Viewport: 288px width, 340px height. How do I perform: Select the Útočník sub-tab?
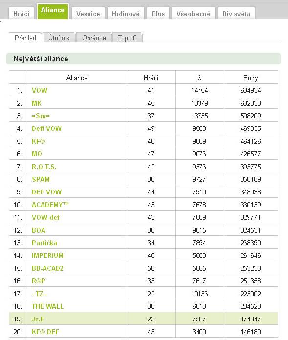pos(59,38)
